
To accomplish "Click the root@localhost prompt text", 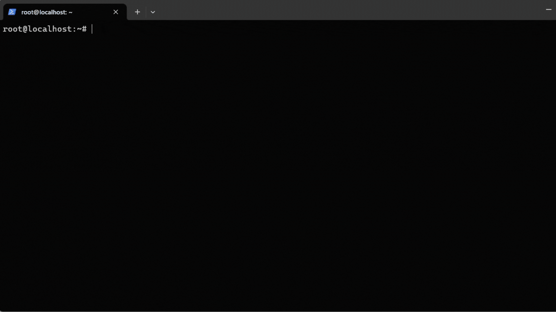I will 45,29.
